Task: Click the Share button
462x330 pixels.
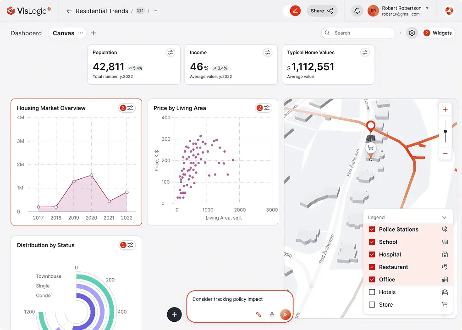Action: tap(322, 11)
